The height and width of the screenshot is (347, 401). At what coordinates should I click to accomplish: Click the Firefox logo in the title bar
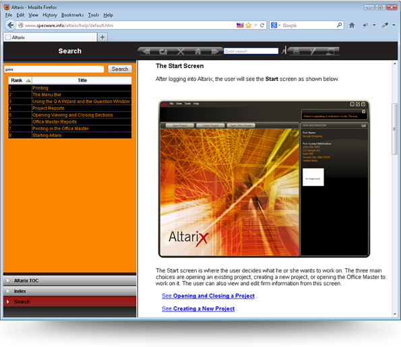tap(7, 7)
